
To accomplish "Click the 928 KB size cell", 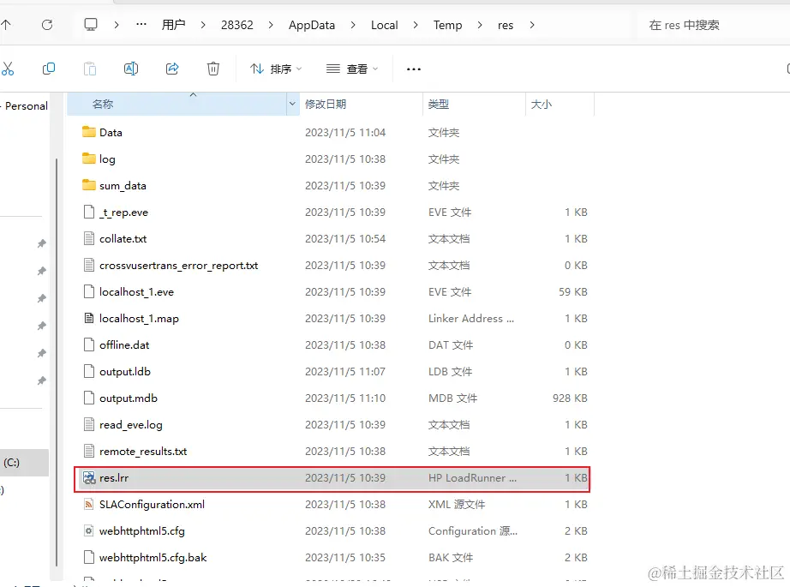I will point(570,398).
